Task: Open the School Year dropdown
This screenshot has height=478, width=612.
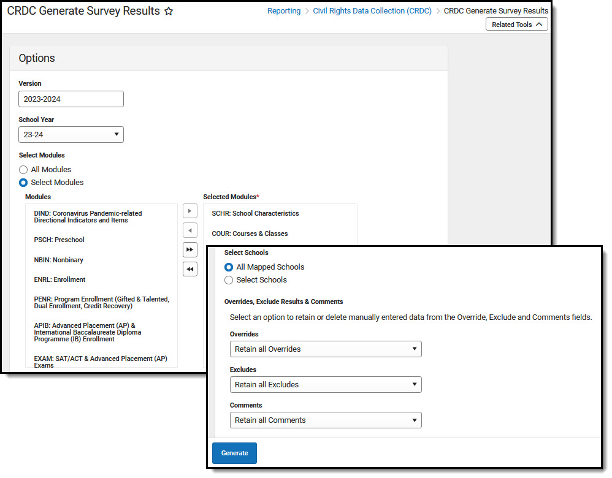Action: click(71, 135)
